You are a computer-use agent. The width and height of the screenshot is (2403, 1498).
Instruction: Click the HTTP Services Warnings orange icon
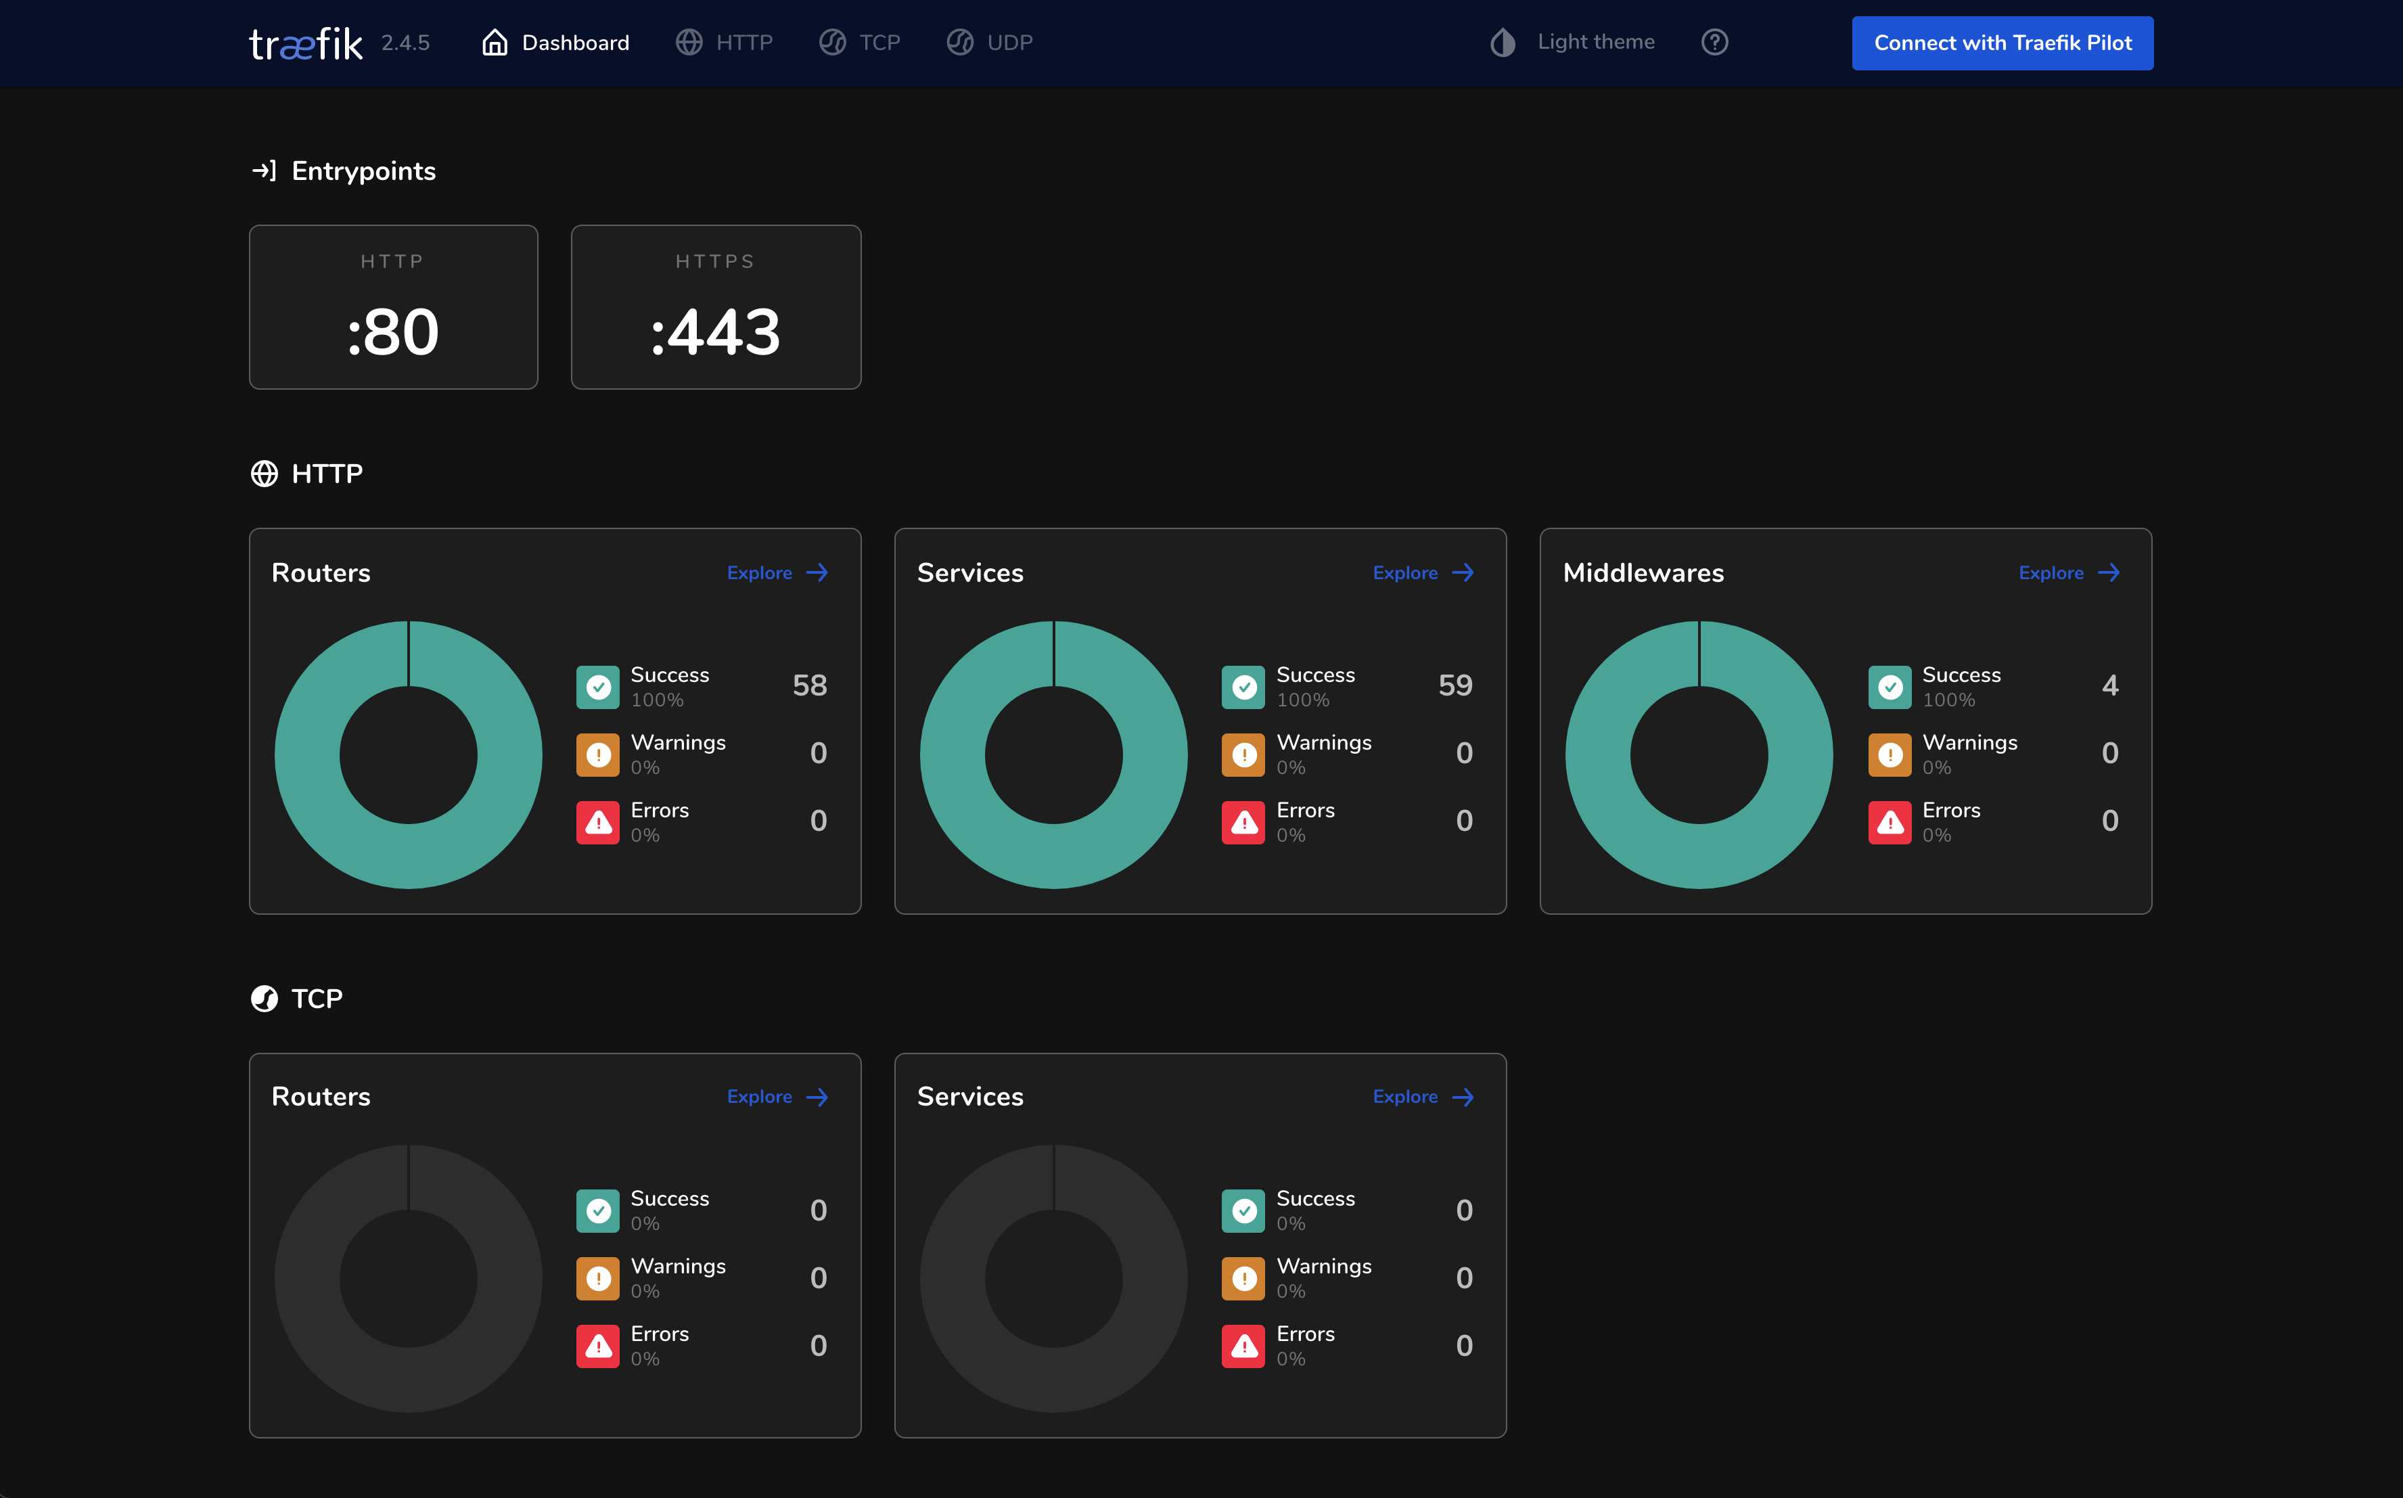1243,755
